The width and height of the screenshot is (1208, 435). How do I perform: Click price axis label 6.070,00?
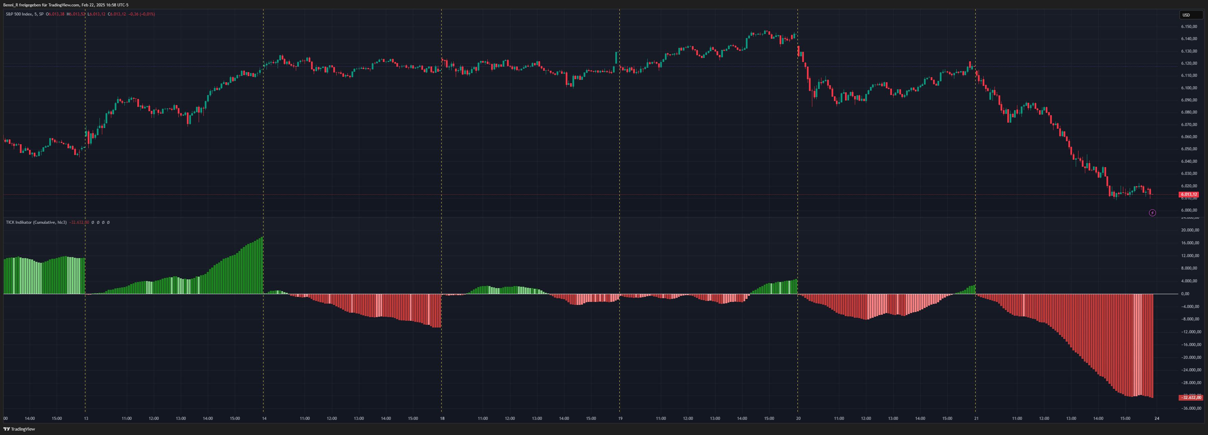click(1189, 125)
